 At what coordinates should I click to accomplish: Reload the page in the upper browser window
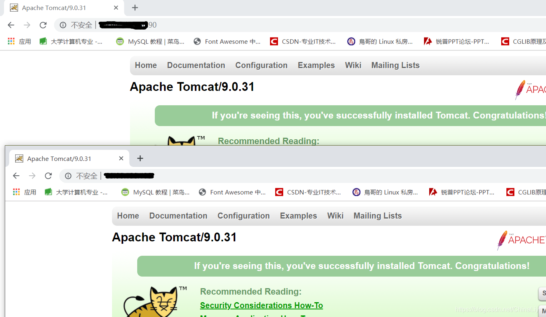pyautogui.click(x=43, y=25)
